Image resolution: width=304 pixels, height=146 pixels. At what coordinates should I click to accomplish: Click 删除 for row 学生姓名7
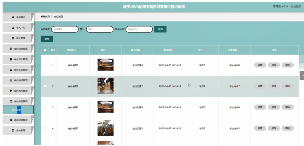288,86
